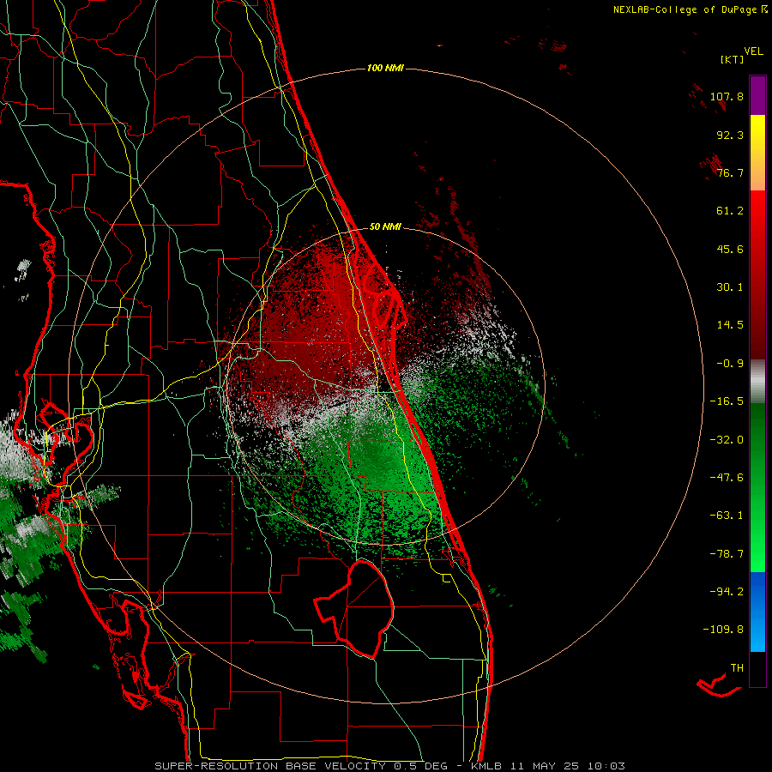Click the Lake Okeechobee outline on map
The image size is (772, 772).
point(354,609)
